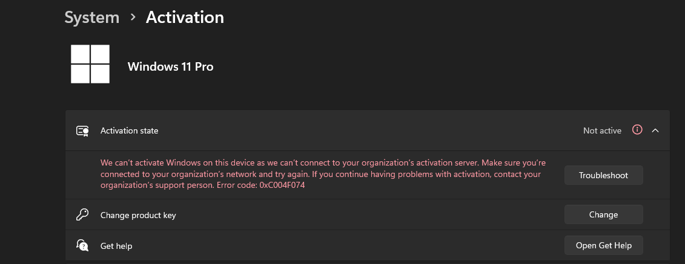Click the Change product key label
685x264 pixels.
pos(138,215)
